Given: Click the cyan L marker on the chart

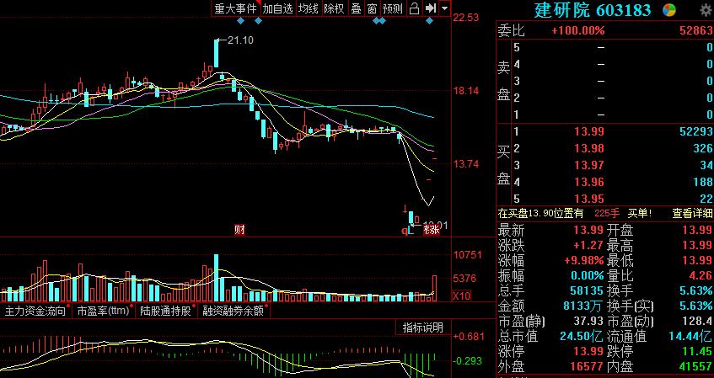Looking at the screenshot, I should [410, 231].
